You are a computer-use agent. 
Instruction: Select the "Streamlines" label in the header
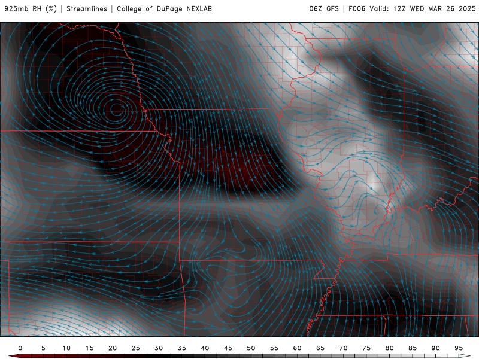point(87,8)
